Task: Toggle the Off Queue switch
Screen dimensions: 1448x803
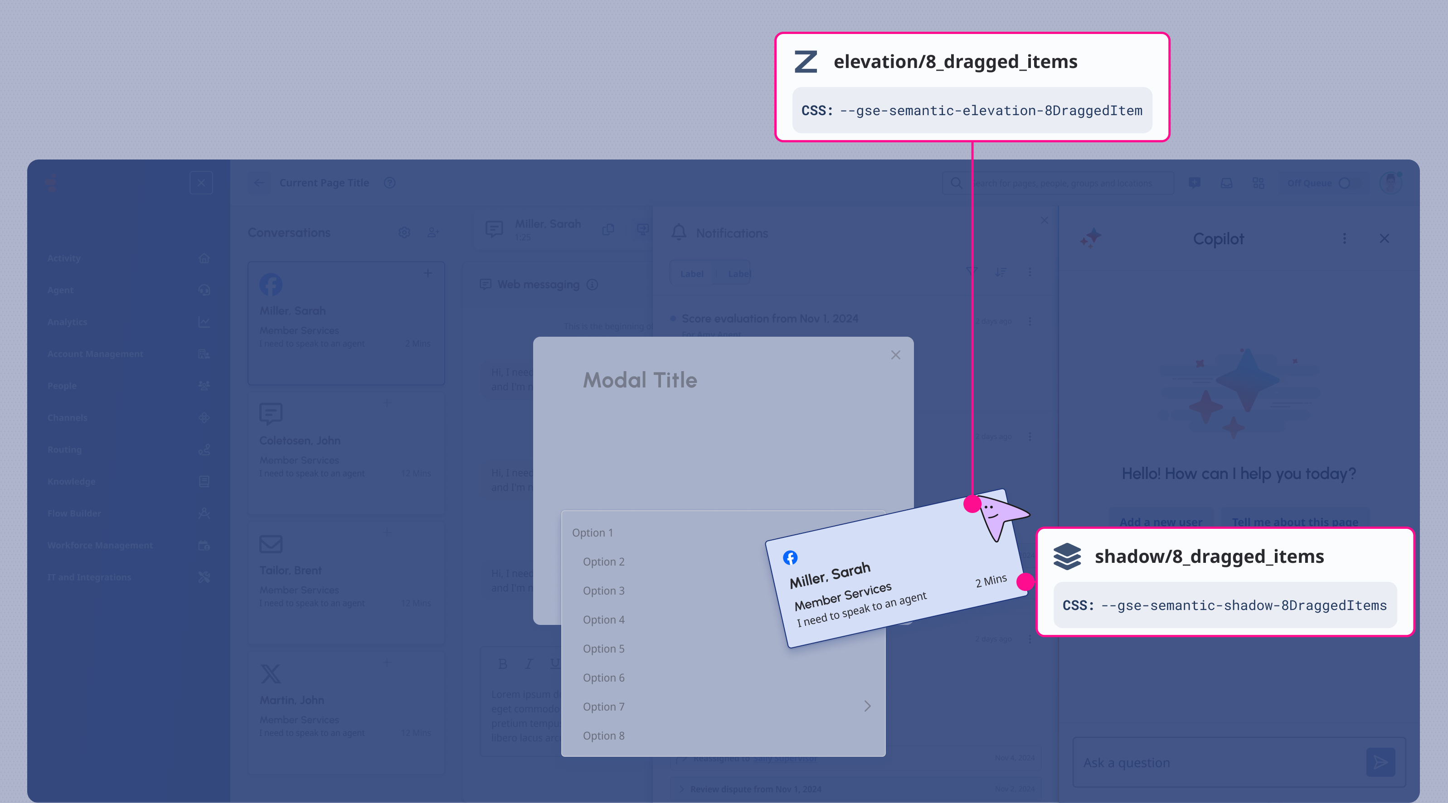Action: coord(1350,183)
